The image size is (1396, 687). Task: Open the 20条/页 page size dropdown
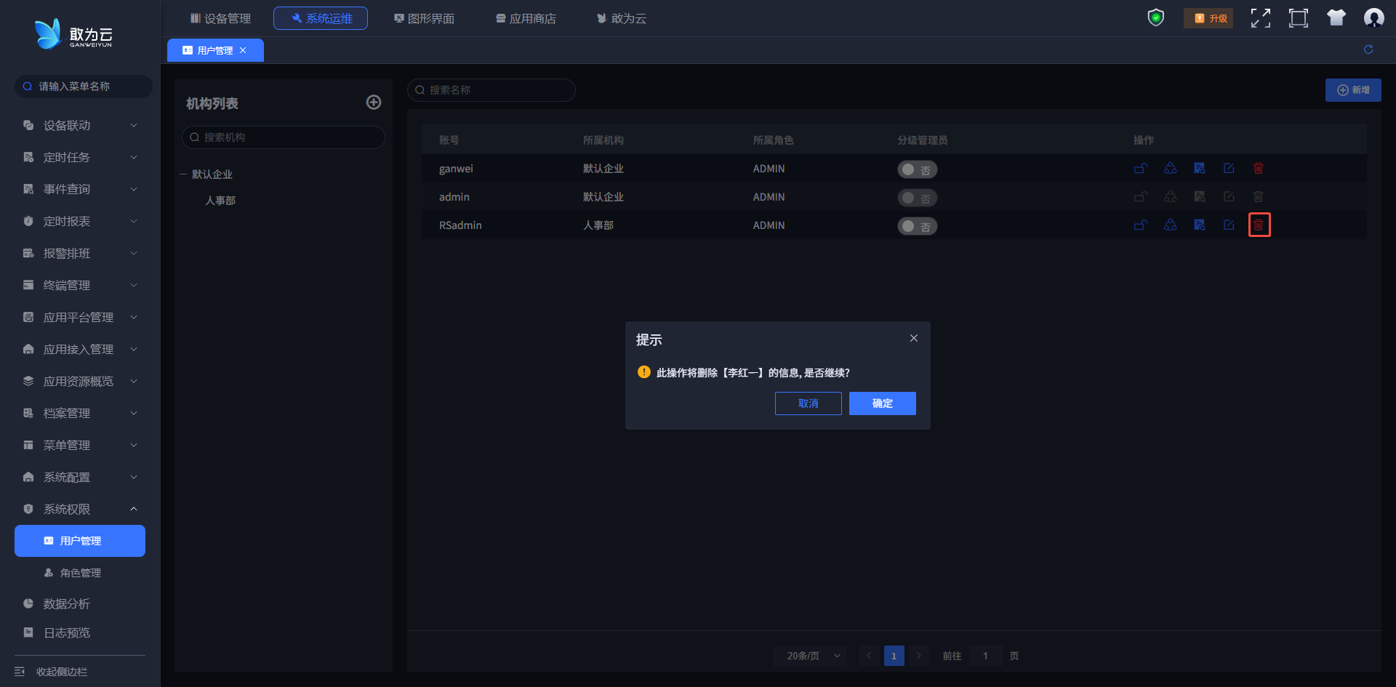pos(811,656)
